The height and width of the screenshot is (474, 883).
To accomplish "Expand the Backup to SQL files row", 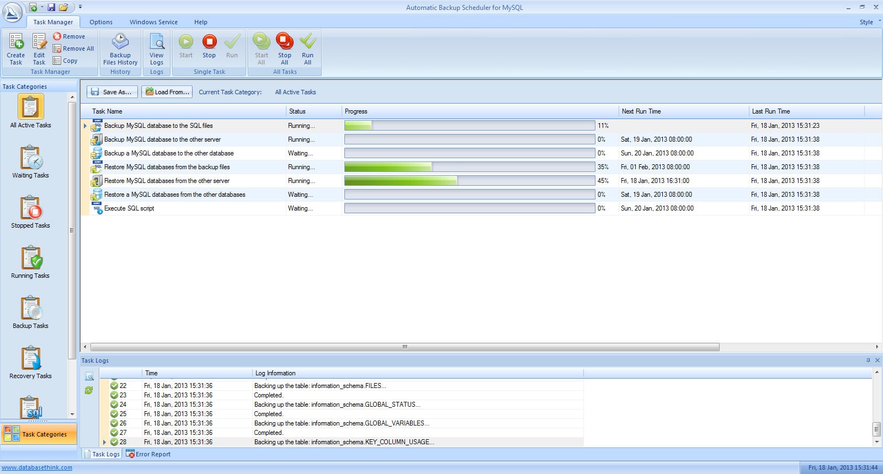I will click(x=85, y=126).
